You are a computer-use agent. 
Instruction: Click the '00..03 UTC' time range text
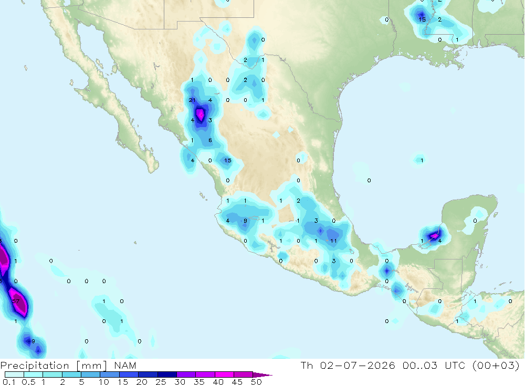434,365
